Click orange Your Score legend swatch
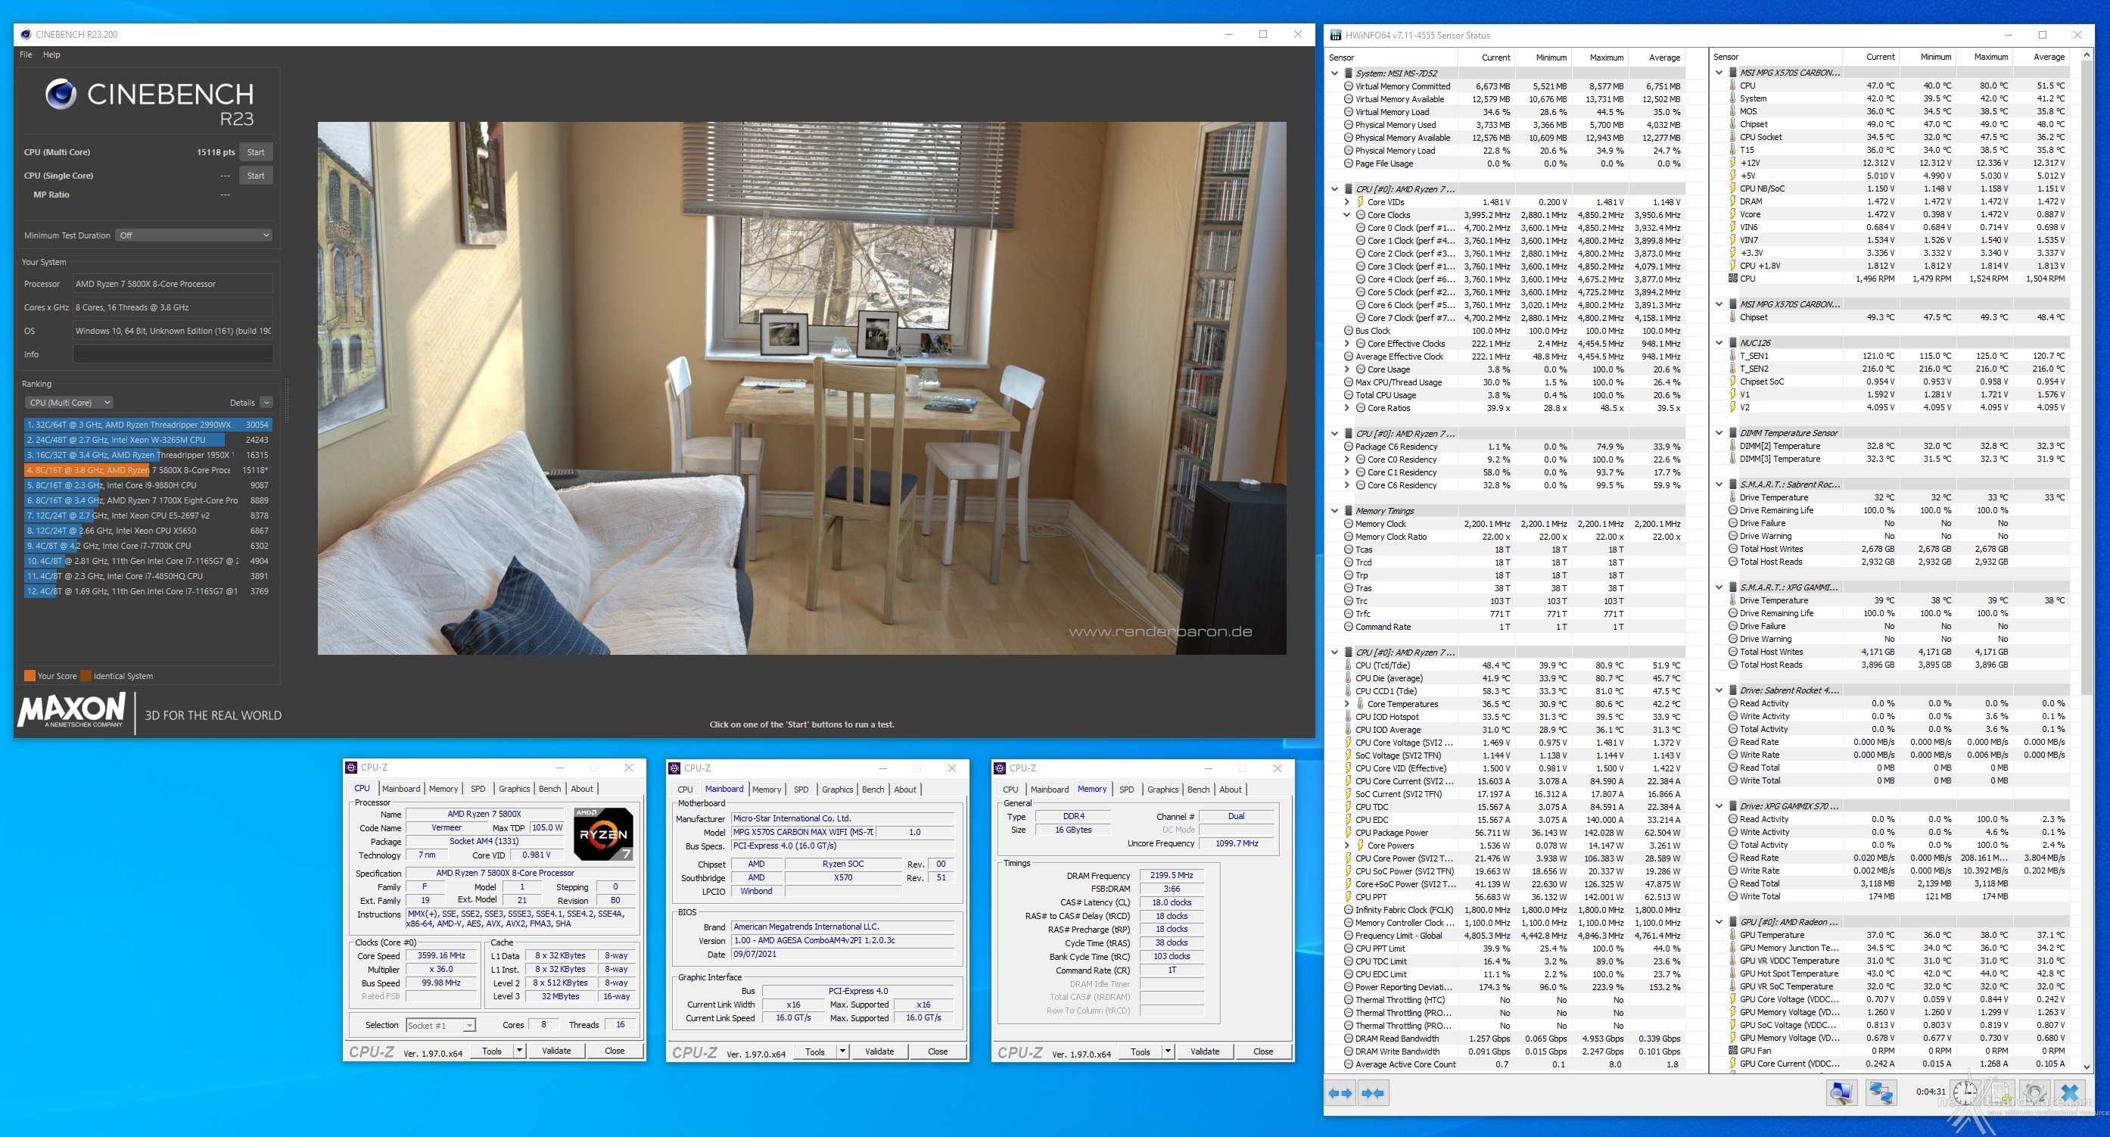This screenshot has width=2110, height=1137. (x=30, y=676)
